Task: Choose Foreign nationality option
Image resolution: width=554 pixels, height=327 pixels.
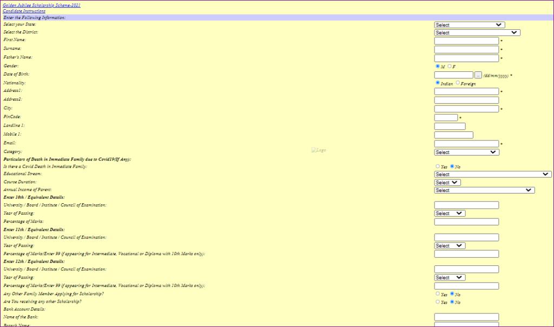Action: pyautogui.click(x=458, y=83)
